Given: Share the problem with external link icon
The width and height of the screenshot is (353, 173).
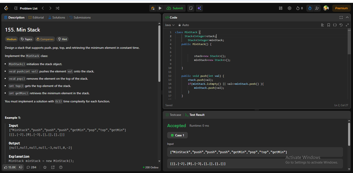Looking at the screenshot, I should pos(53,167).
